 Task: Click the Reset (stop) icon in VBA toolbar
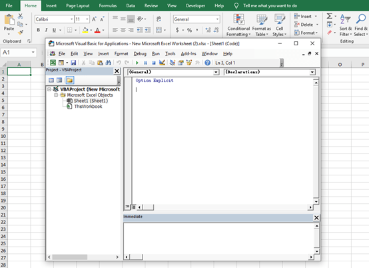pos(154,63)
